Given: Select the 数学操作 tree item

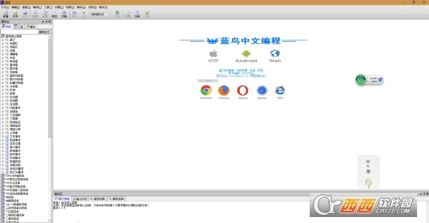Looking at the screenshot, I should [15, 154].
